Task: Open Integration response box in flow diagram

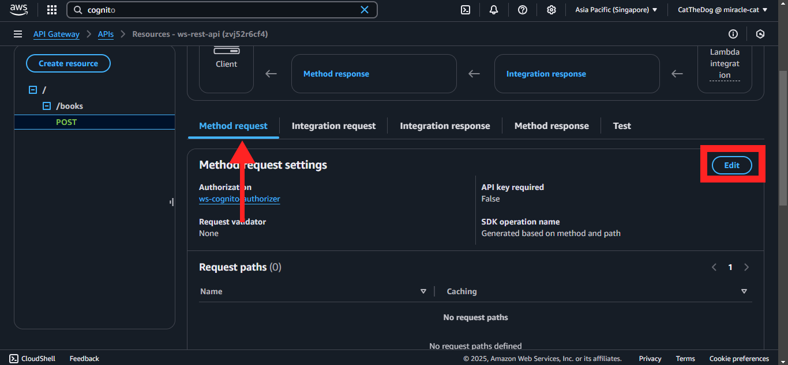Action: [577, 74]
